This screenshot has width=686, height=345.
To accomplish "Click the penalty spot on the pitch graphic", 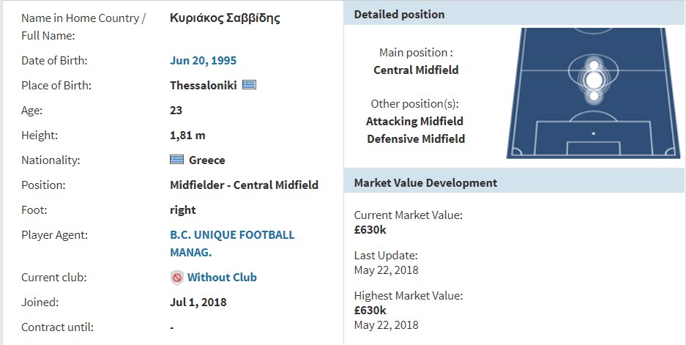I will pos(594,133).
